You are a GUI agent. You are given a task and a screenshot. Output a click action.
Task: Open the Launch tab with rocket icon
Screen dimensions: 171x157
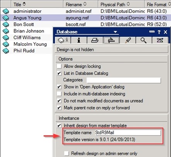click(x=127, y=40)
